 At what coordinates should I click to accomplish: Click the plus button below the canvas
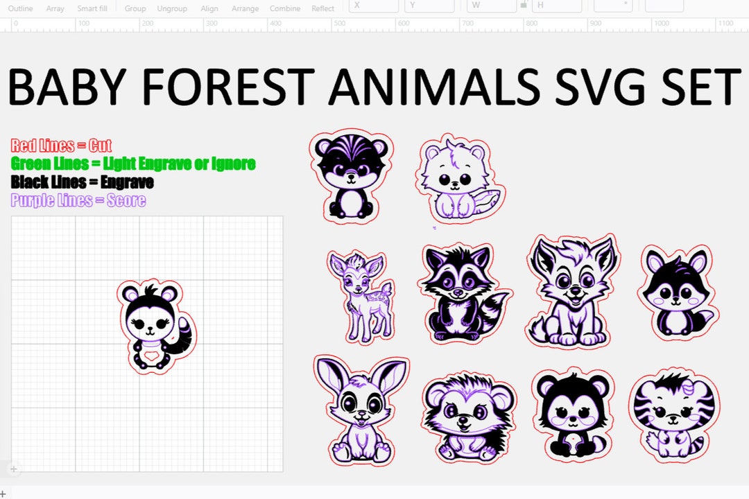[x=12, y=469]
